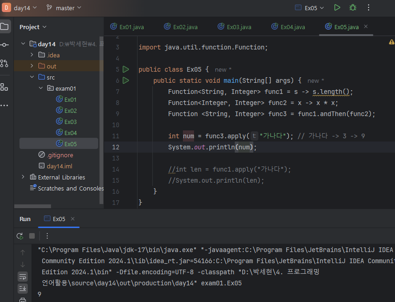Open more actions menu in top toolbar
The width and height of the screenshot is (395, 302).
point(368,7)
